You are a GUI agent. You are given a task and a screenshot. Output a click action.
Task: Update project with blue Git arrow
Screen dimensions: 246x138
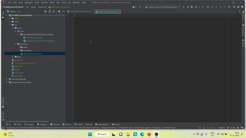212,7
